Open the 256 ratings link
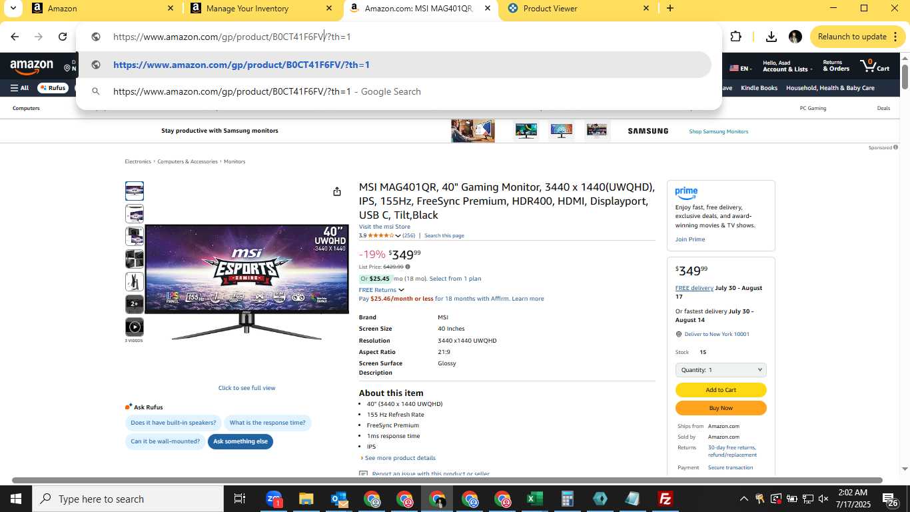The image size is (910, 512). [x=409, y=235]
